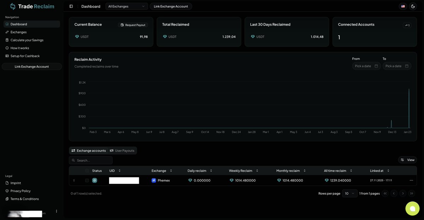
Task: Click the Phemex row drag handle
Action: point(74,180)
